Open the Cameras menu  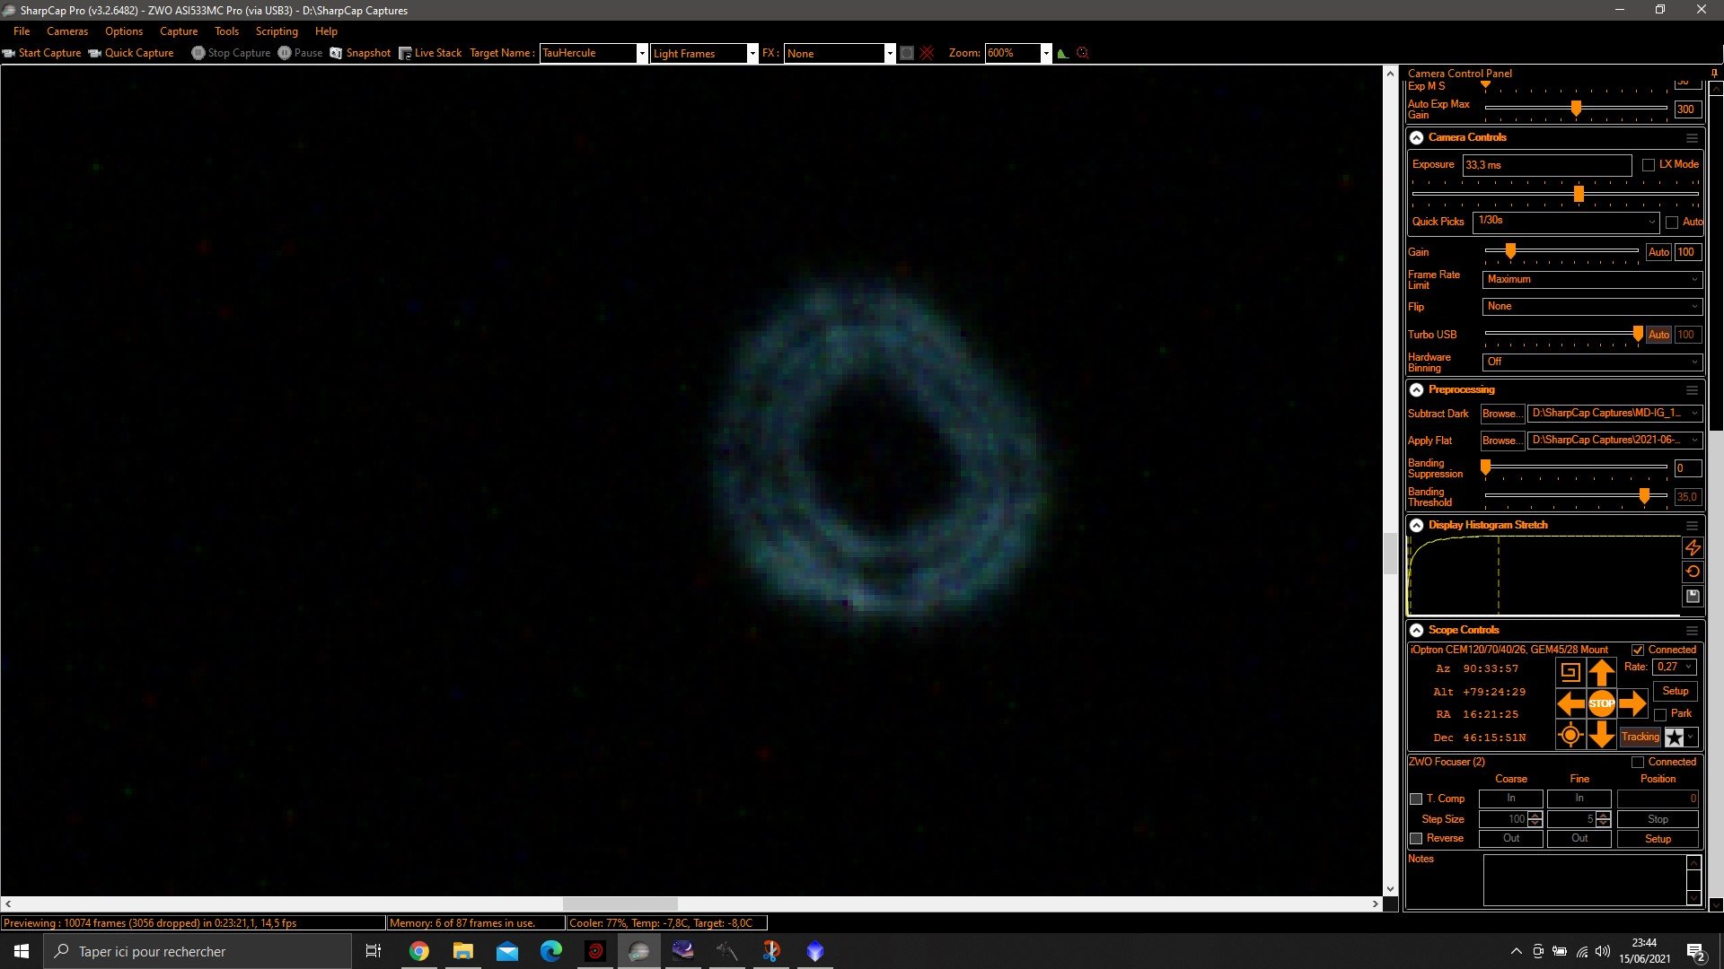coord(67,31)
